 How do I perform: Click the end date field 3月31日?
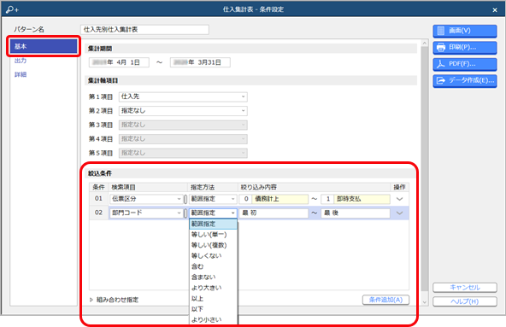click(200, 62)
